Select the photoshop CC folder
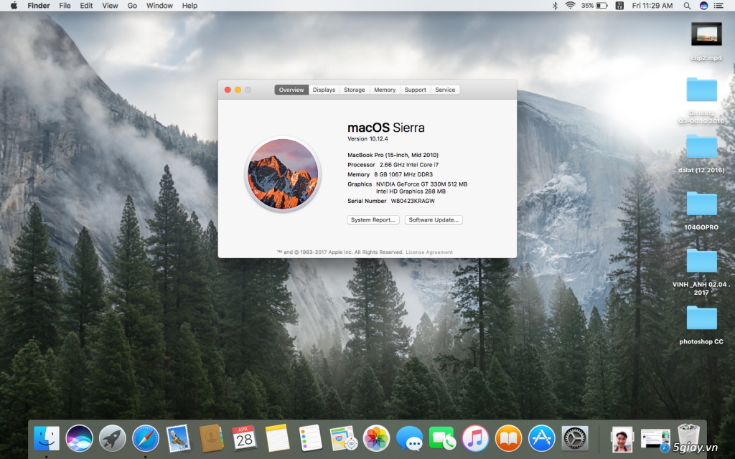Screen dimensions: 735x459 pos(701,325)
